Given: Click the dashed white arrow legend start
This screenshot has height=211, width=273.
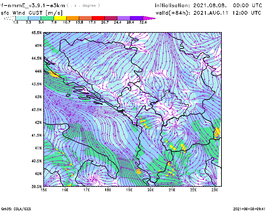Looking at the screenshot, I should tap(10, 18).
